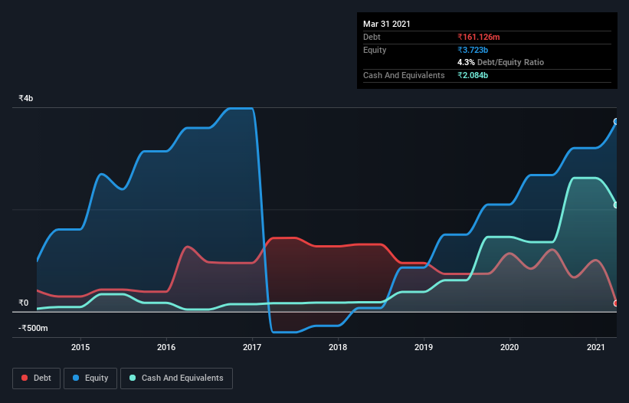Click the teal Cash endpoint marker
This screenshot has width=629, height=403.
coord(616,205)
